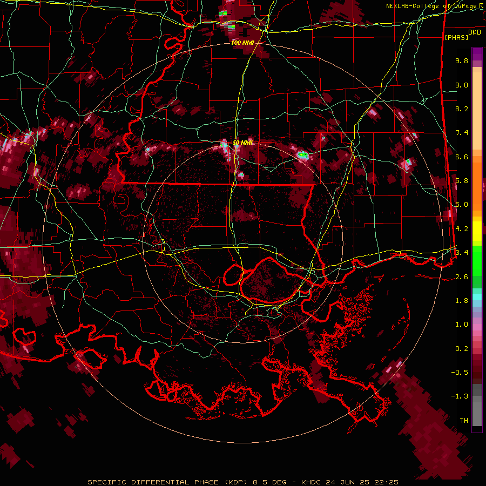486x486 pixels.
Task: Pick the pink band of the color bar
Action: tap(477, 327)
